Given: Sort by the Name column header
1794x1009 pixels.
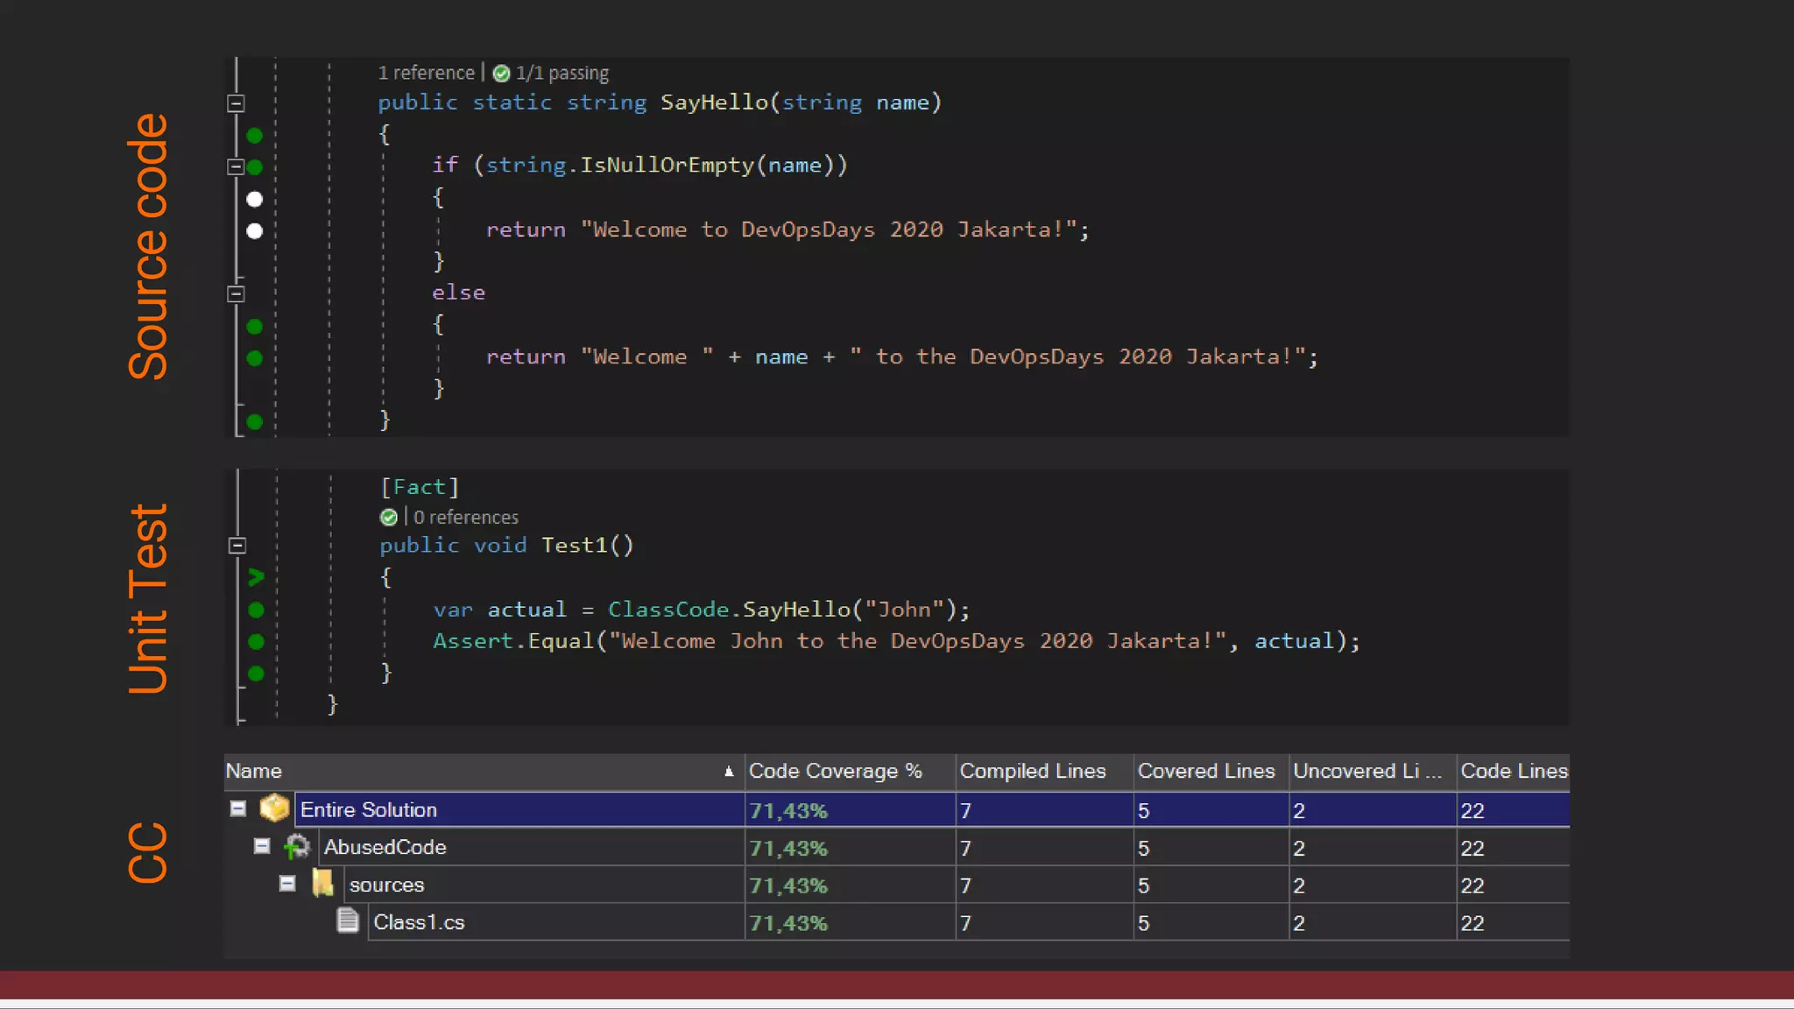Looking at the screenshot, I should click(x=484, y=772).
